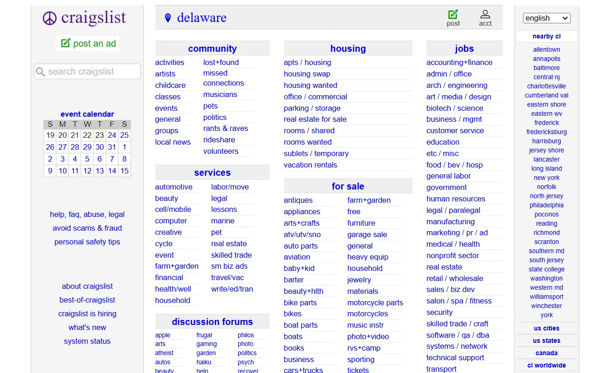600x373 pixels.
Task: Select day 23 in event calendar
Action: [99, 135]
